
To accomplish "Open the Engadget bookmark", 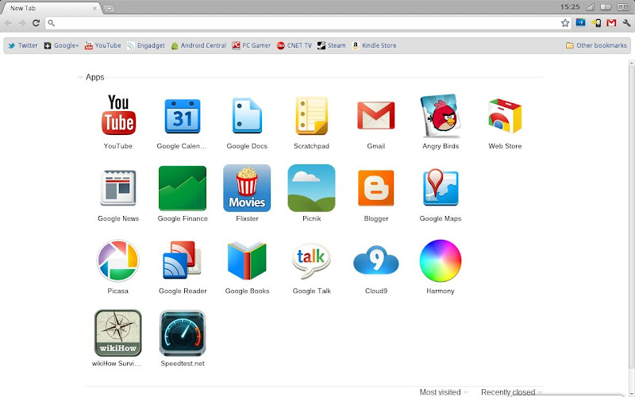I will point(146,45).
